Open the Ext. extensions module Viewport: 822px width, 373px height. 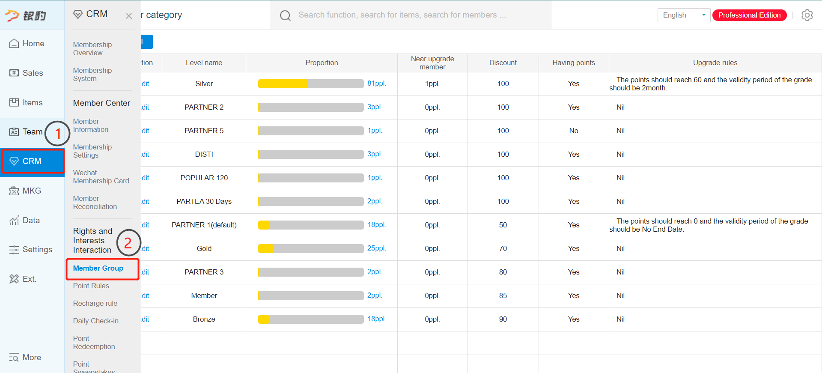coord(23,279)
